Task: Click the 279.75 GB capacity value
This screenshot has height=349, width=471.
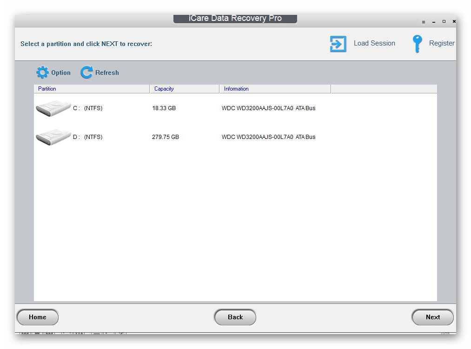Action: point(166,137)
